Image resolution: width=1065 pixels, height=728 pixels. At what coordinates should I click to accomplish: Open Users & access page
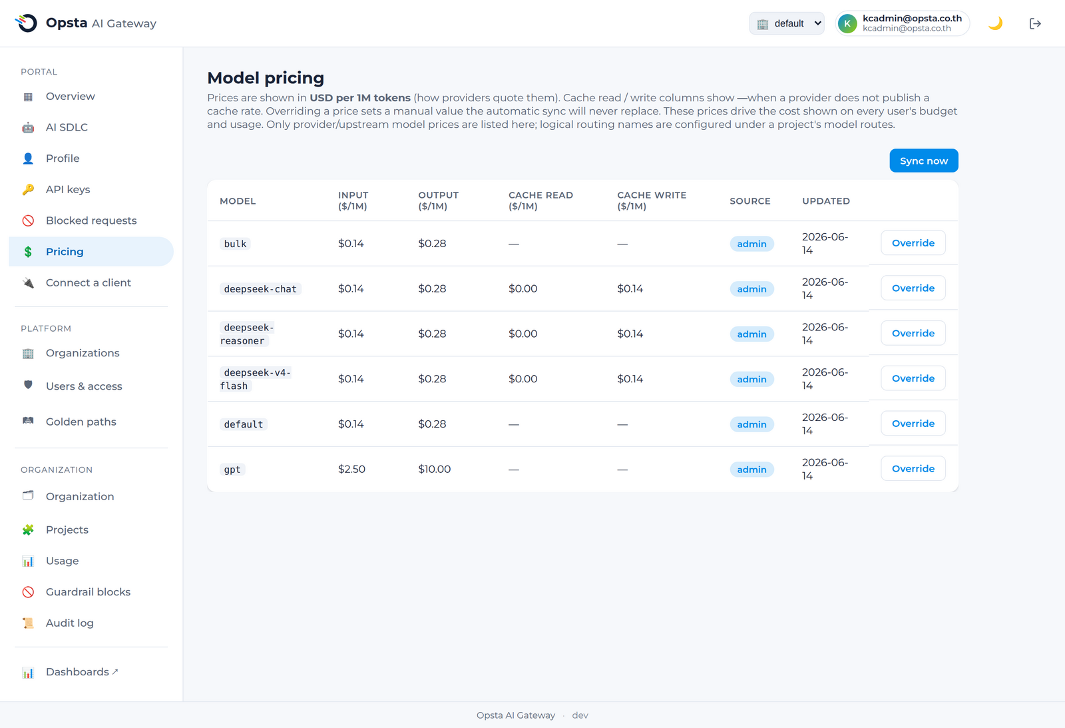91,386
